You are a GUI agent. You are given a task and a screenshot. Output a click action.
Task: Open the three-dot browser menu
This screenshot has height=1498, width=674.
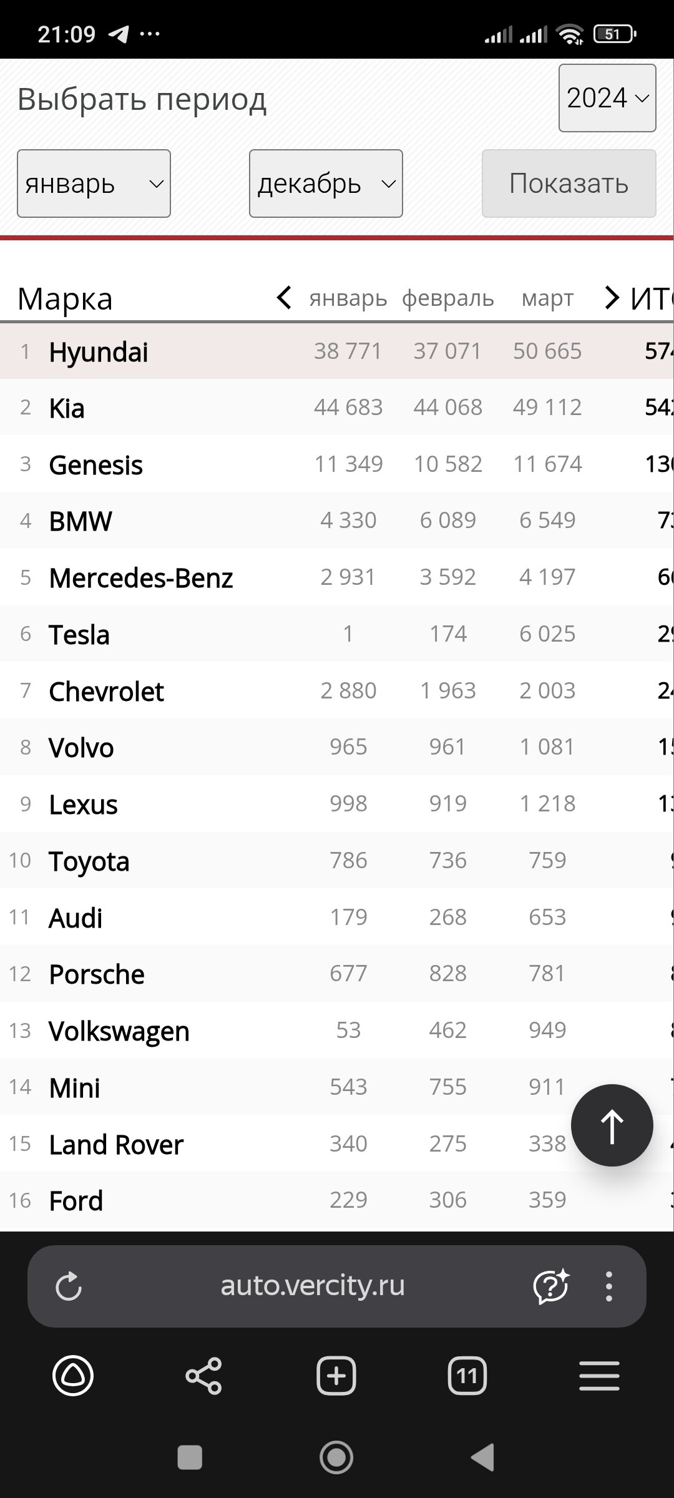[608, 1286]
